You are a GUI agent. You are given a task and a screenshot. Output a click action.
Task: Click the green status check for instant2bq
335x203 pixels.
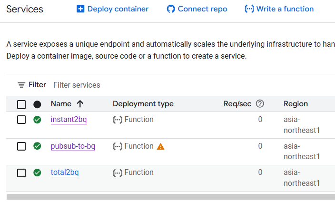(37, 120)
